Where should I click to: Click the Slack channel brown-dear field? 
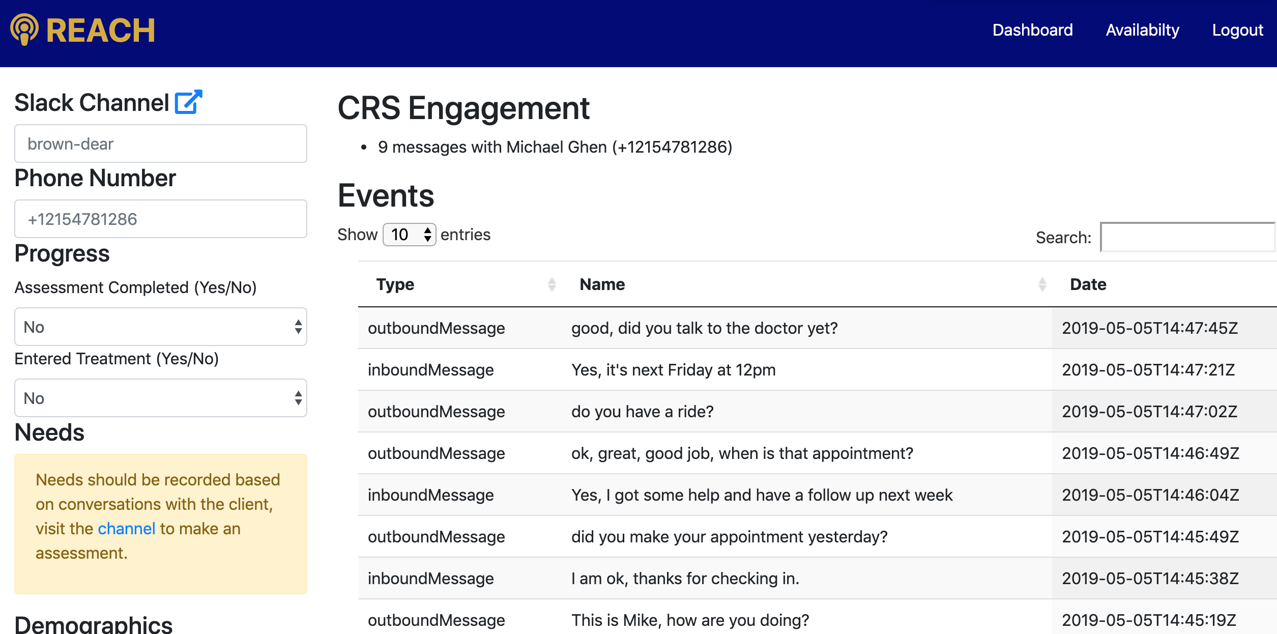click(x=161, y=144)
